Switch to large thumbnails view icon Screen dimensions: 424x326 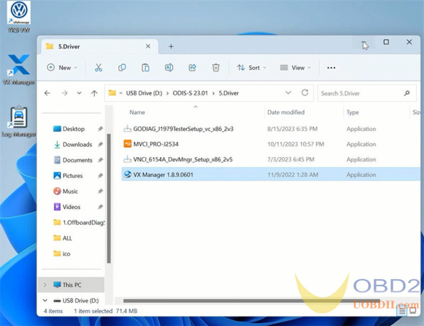pos(413,311)
